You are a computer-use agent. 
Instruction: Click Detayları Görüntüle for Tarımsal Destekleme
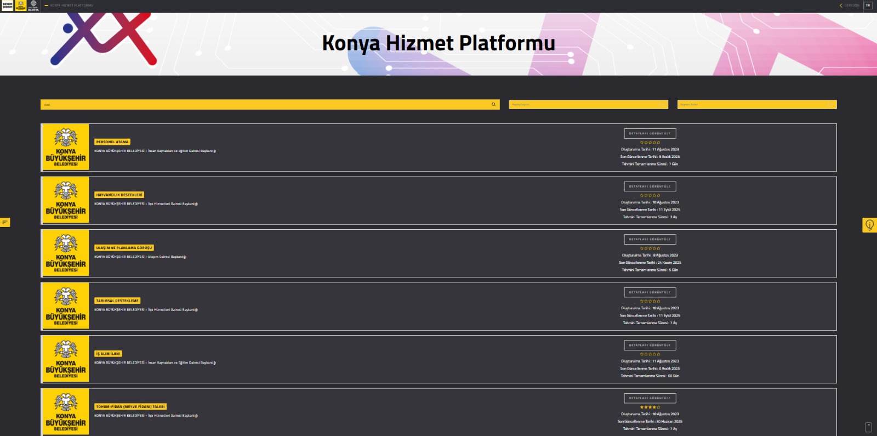click(x=650, y=292)
